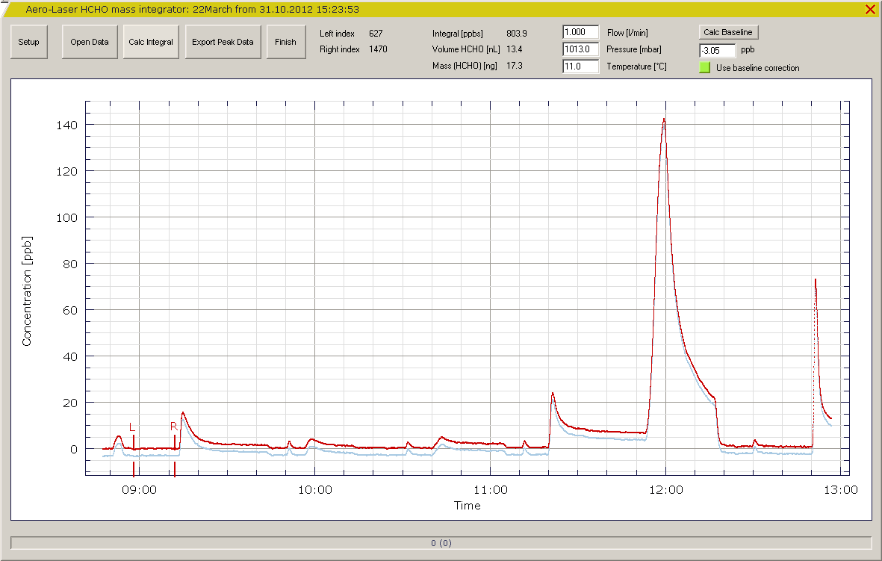
Task: Click the dotted peak near 13:00
Action: (815, 282)
